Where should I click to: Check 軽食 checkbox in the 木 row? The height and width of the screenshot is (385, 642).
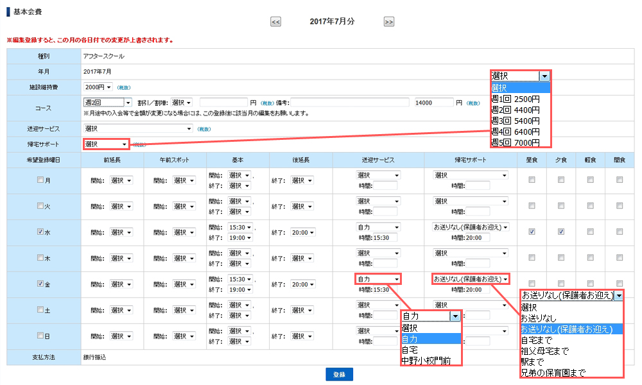[x=591, y=257]
